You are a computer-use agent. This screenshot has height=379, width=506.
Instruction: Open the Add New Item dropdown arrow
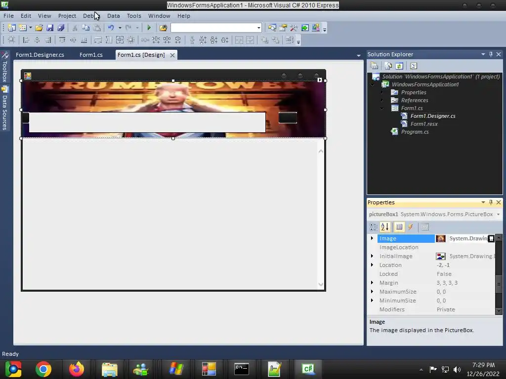30,28
